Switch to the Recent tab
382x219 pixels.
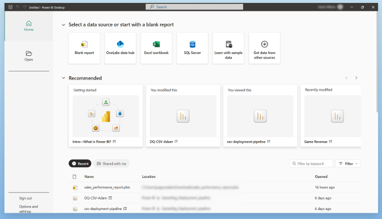80,164
